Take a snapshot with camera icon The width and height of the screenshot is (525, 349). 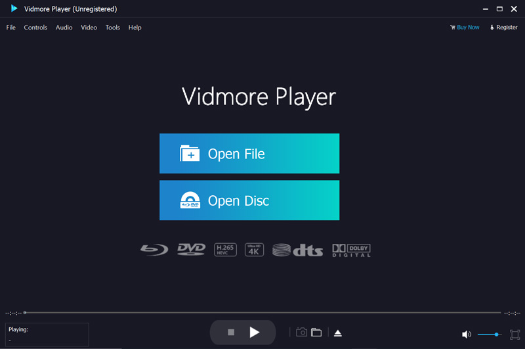[301, 332]
